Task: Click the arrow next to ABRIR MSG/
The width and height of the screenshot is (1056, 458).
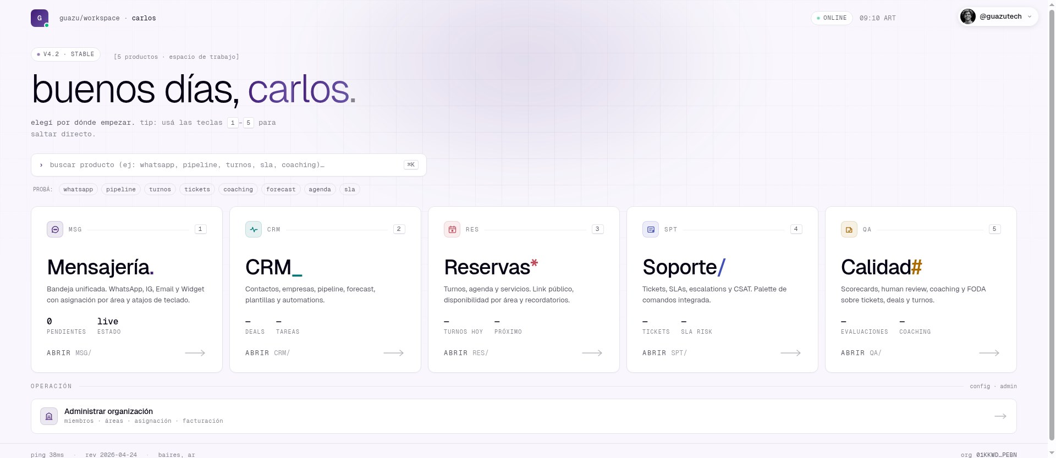Action: coord(195,353)
